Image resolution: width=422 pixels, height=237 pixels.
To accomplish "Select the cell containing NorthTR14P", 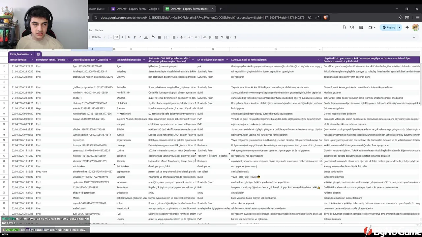I will (x=131, y=92).
